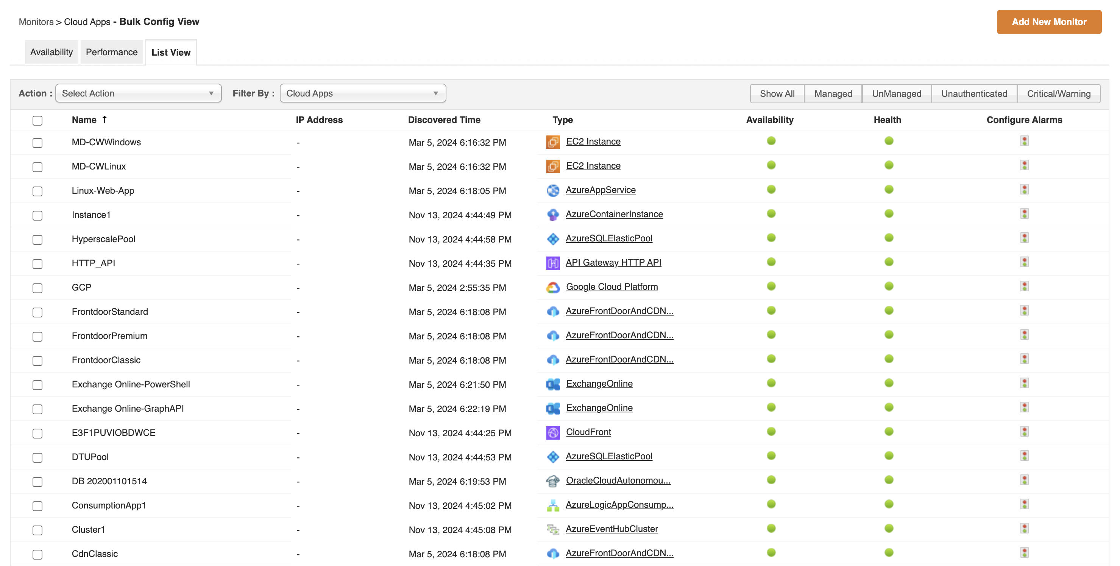Select the GCP row checkbox

tap(37, 288)
